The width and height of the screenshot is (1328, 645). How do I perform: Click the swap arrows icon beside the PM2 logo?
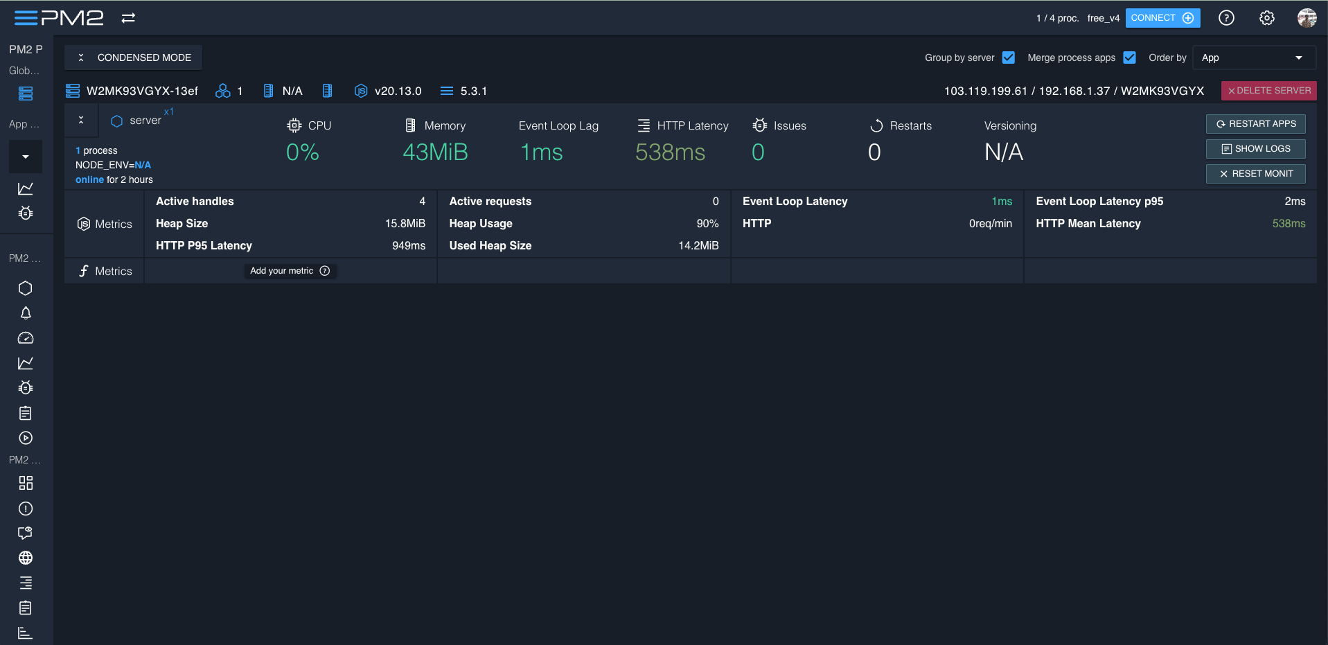(x=128, y=18)
